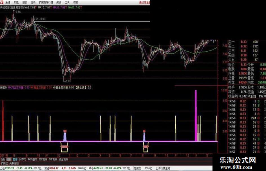Switch to the MACD基本 template
This screenshot has width=266, height=171.
(x=32, y=159)
